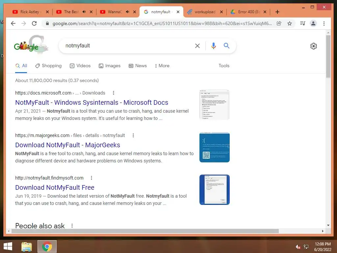Open the Windows Start menu

pyautogui.click(x=8, y=246)
